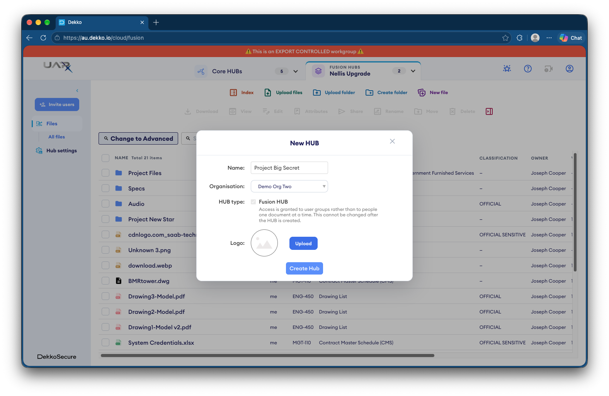
Task: Click the hub Name input field
Action: point(289,168)
